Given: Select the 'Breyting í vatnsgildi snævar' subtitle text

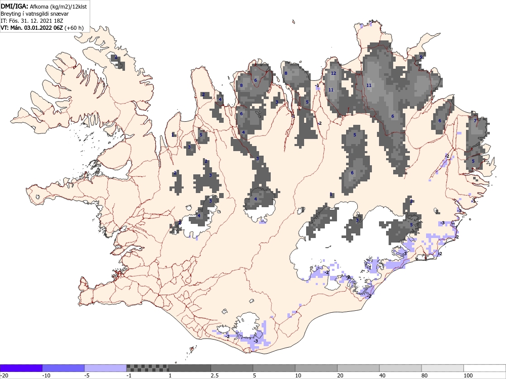Looking at the screenshot, I should point(34,14).
